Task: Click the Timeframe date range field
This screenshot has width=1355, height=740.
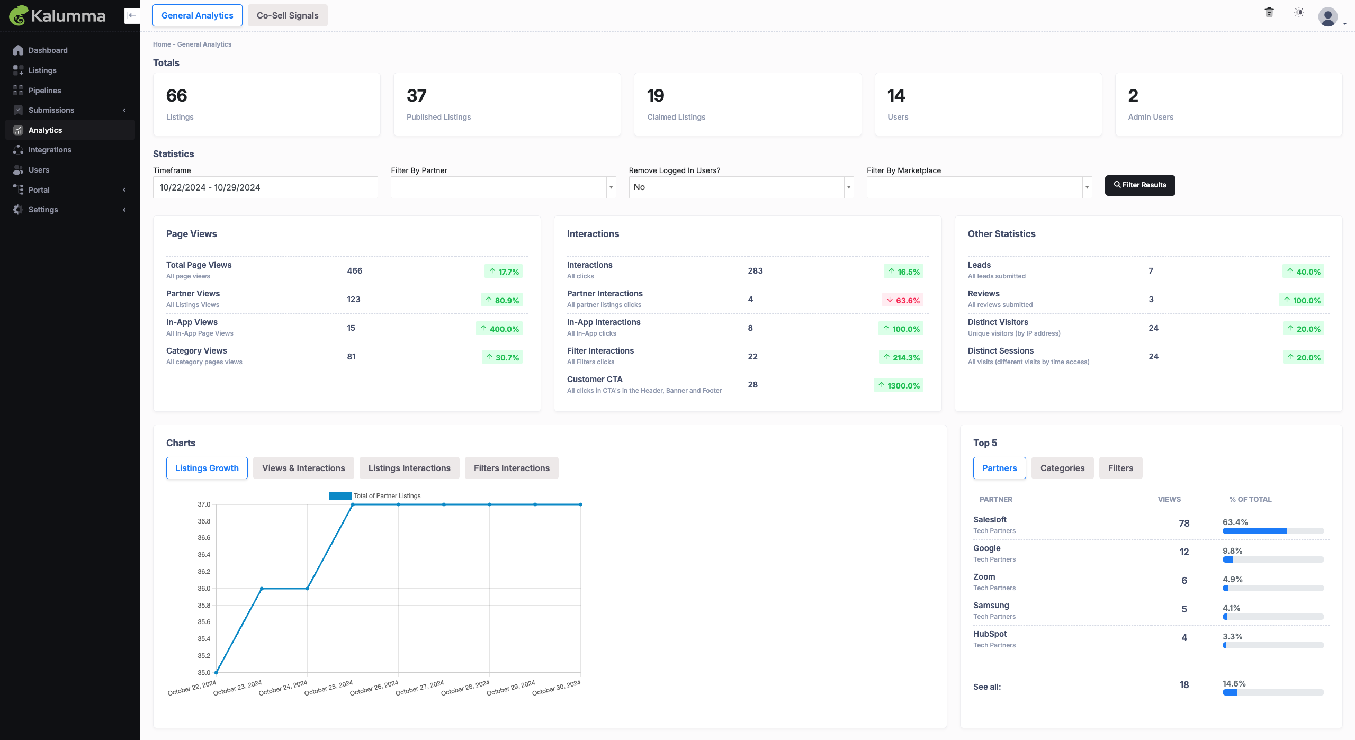Action: (x=265, y=187)
